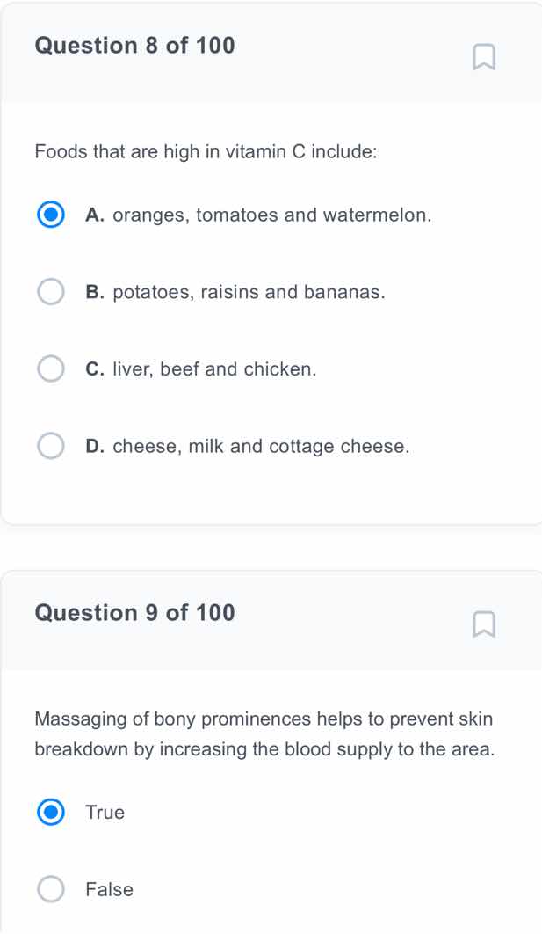Click the vitamin C question text

(205, 152)
